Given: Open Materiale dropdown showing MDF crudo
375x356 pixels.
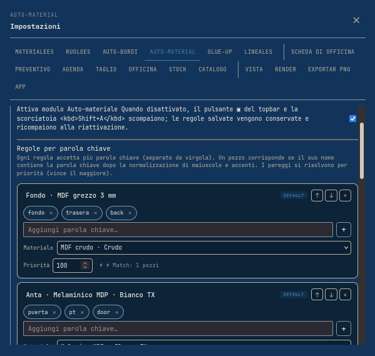Looking at the screenshot, I should pyautogui.click(x=204, y=248).
